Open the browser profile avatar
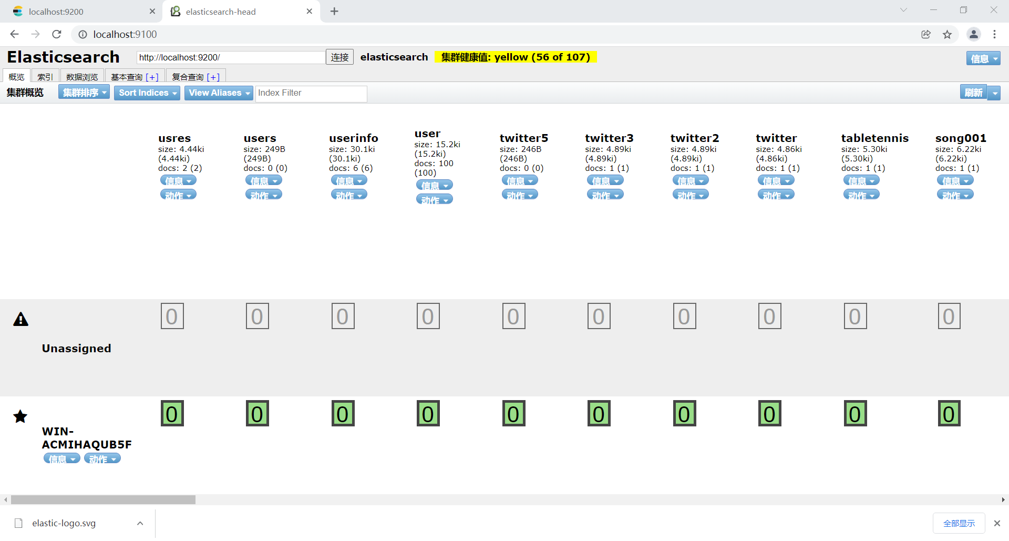This screenshot has height=541, width=1009. (974, 34)
